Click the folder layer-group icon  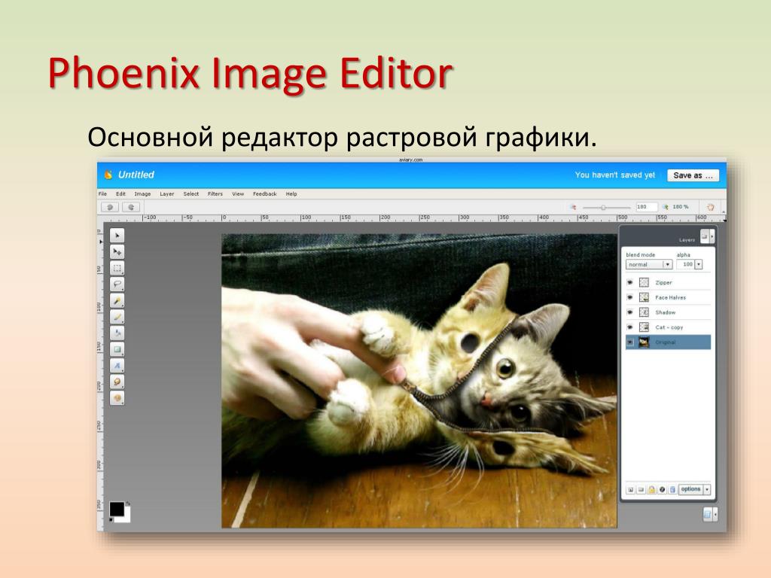click(641, 489)
